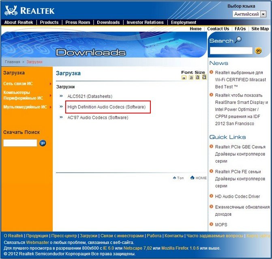The width and height of the screenshot is (272, 259).
Task: Open HD Audio Codec Driver quick link
Action: (238, 196)
